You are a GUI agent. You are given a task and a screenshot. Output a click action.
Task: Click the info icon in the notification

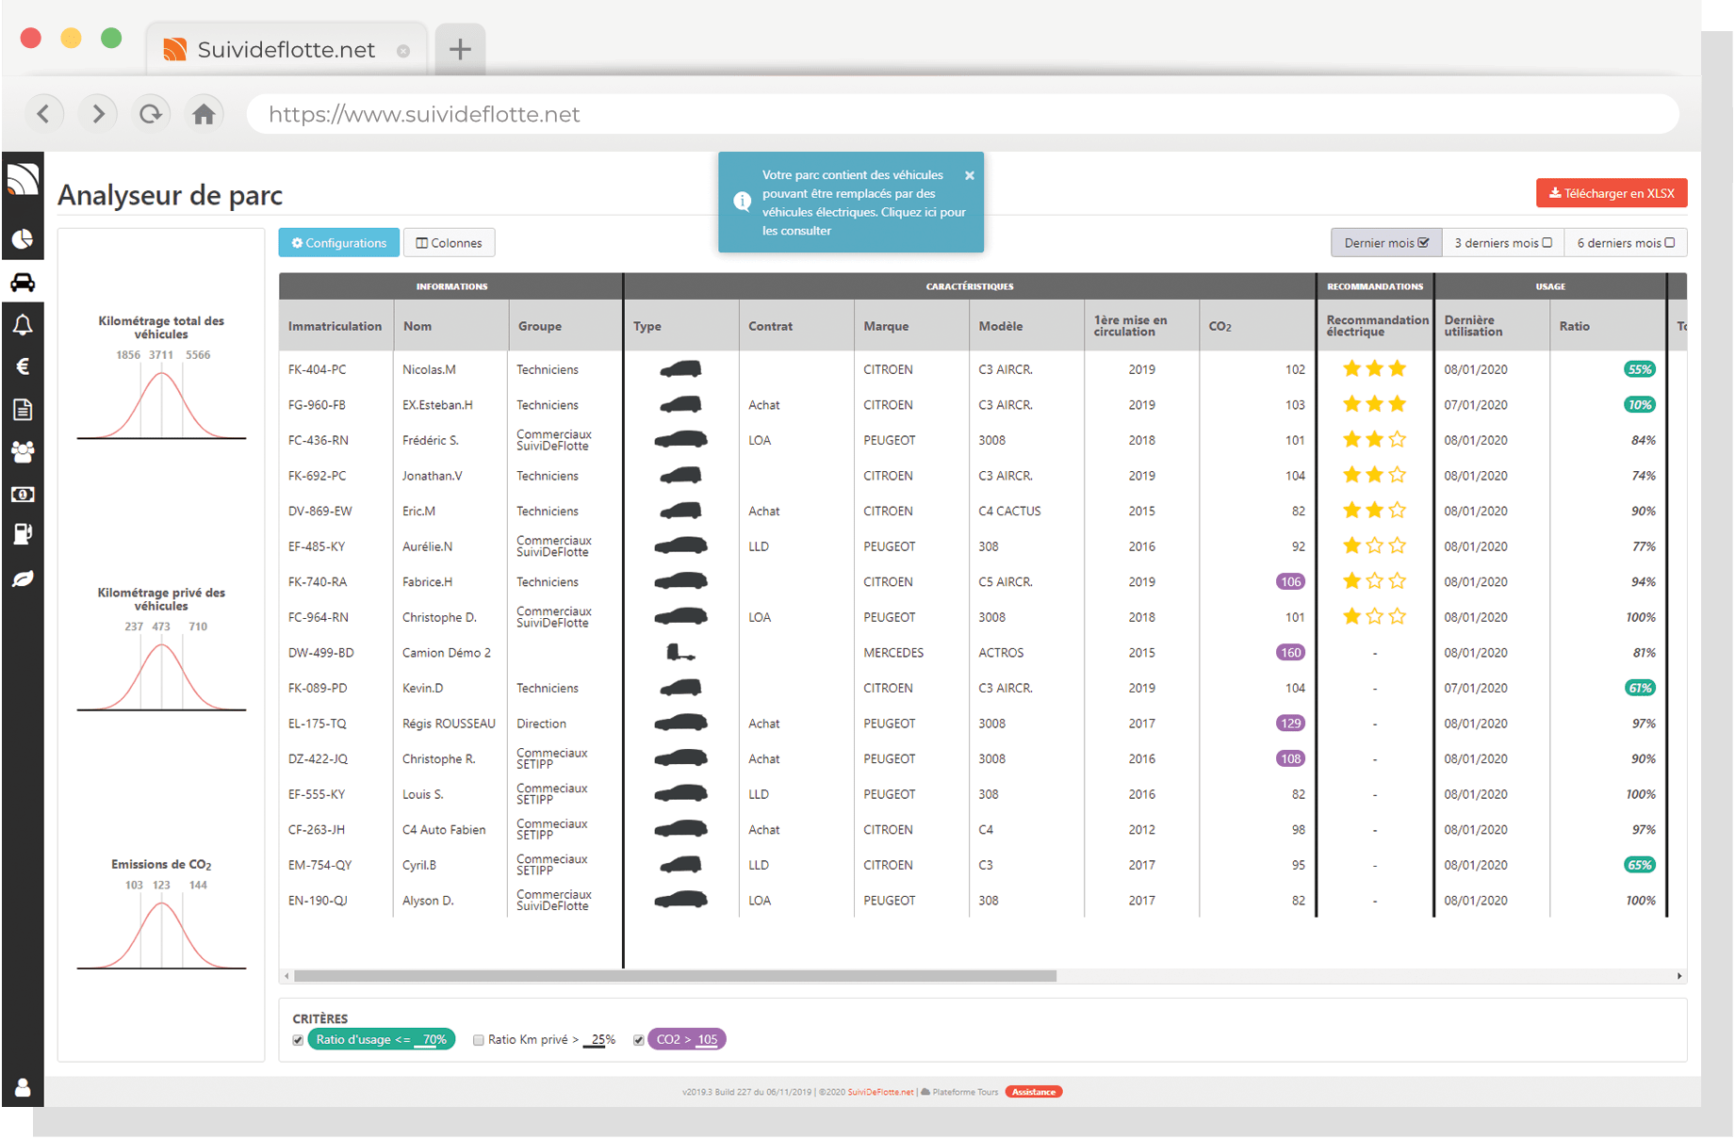pos(743,201)
